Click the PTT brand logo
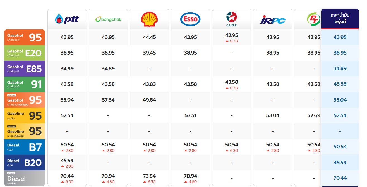367x187 pixels. pyautogui.click(x=67, y=19)
